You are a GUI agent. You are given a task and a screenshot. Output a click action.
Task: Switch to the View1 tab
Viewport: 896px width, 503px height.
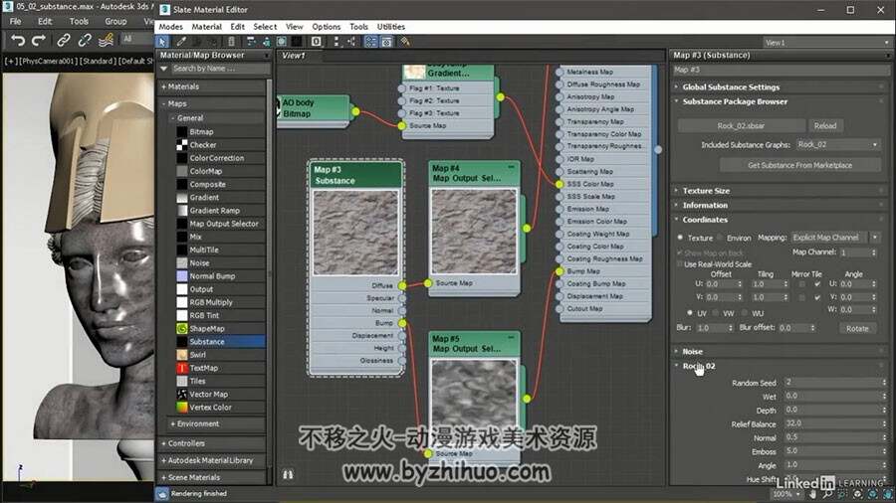pyautogui.click(x=294, y=56)
